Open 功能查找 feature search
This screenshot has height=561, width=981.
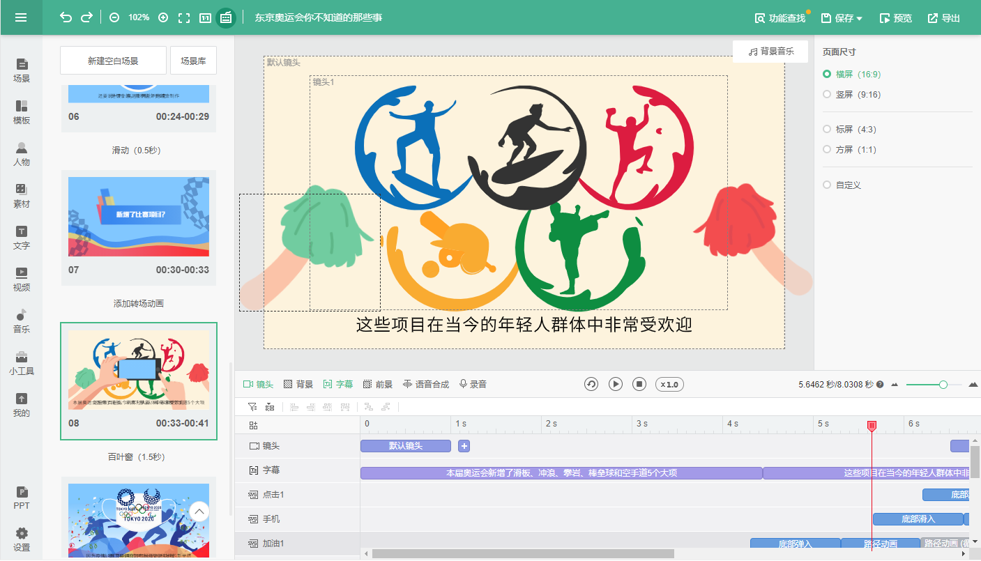780,18
